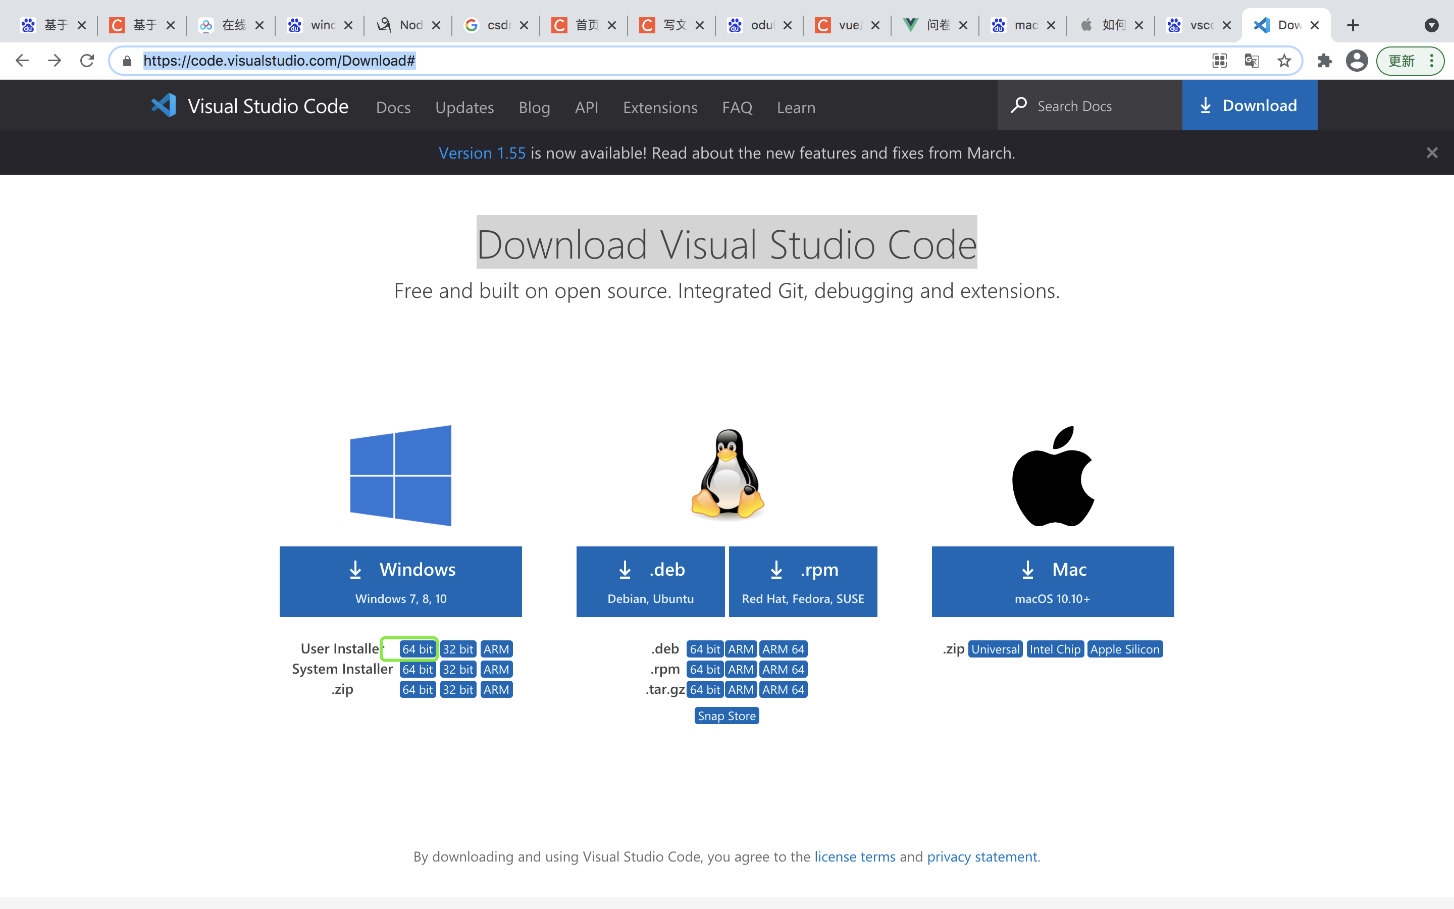
Task: Click the QR code icon in address bar
Action: (x=1220, y=61)
